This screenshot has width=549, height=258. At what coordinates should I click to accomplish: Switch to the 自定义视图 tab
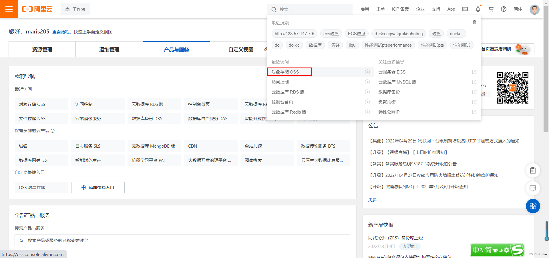point(240,49)
